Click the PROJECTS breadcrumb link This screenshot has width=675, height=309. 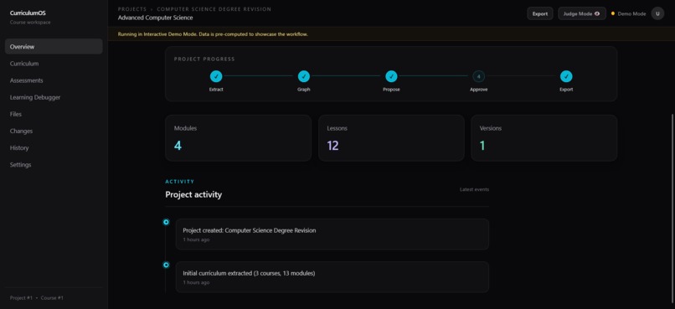coord(132,9)
